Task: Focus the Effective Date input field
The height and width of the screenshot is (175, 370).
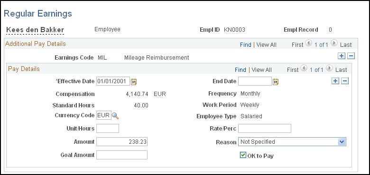Action: (113, 81)
